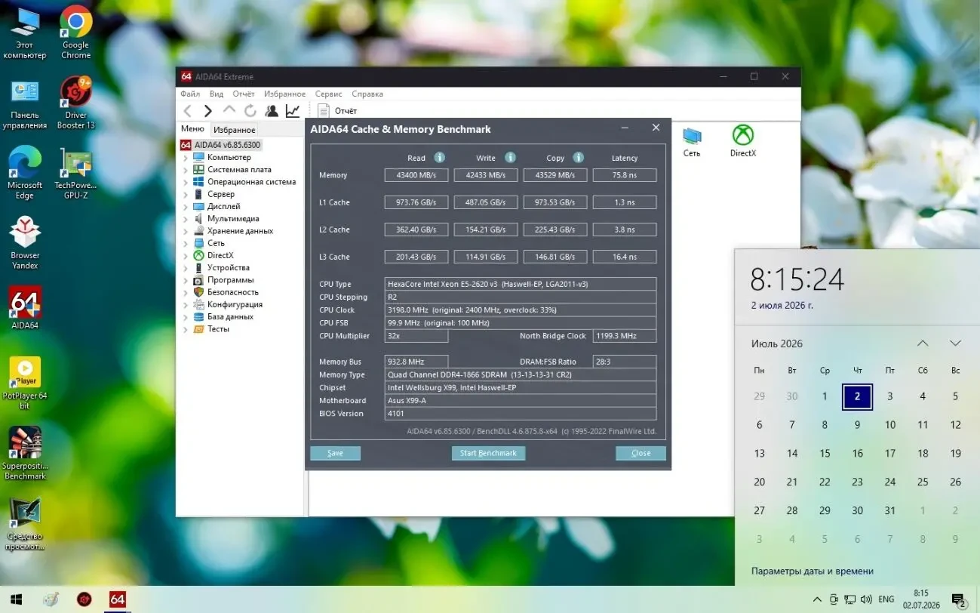Open Superposition Benchmark desktop icon
This screenshot has width=980, height=613.
24,453
